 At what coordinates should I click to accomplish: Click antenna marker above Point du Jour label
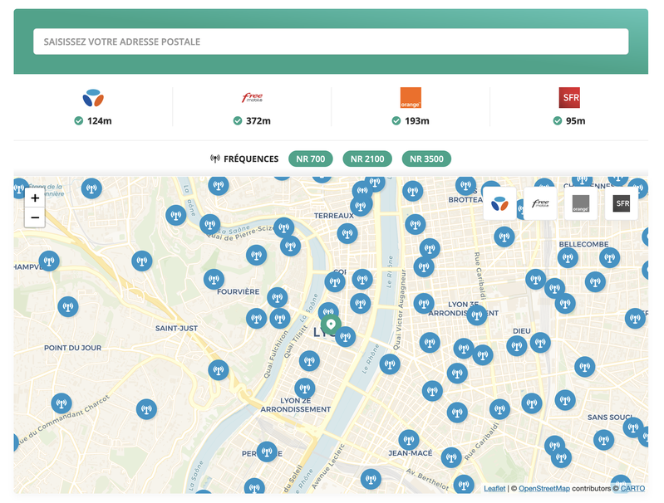pos(68,306)
